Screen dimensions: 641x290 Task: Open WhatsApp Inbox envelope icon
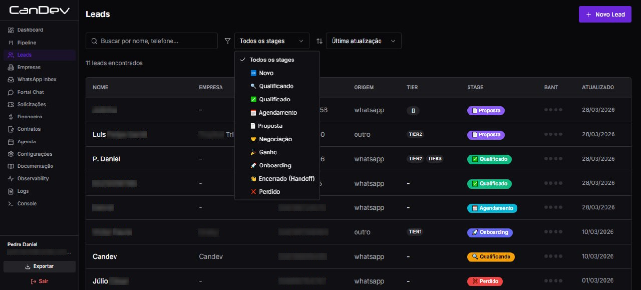click(x=11, y=80)
